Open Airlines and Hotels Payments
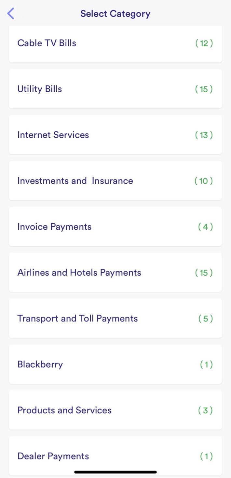Viewport: 231px width, 478px height. pos(79,272)
